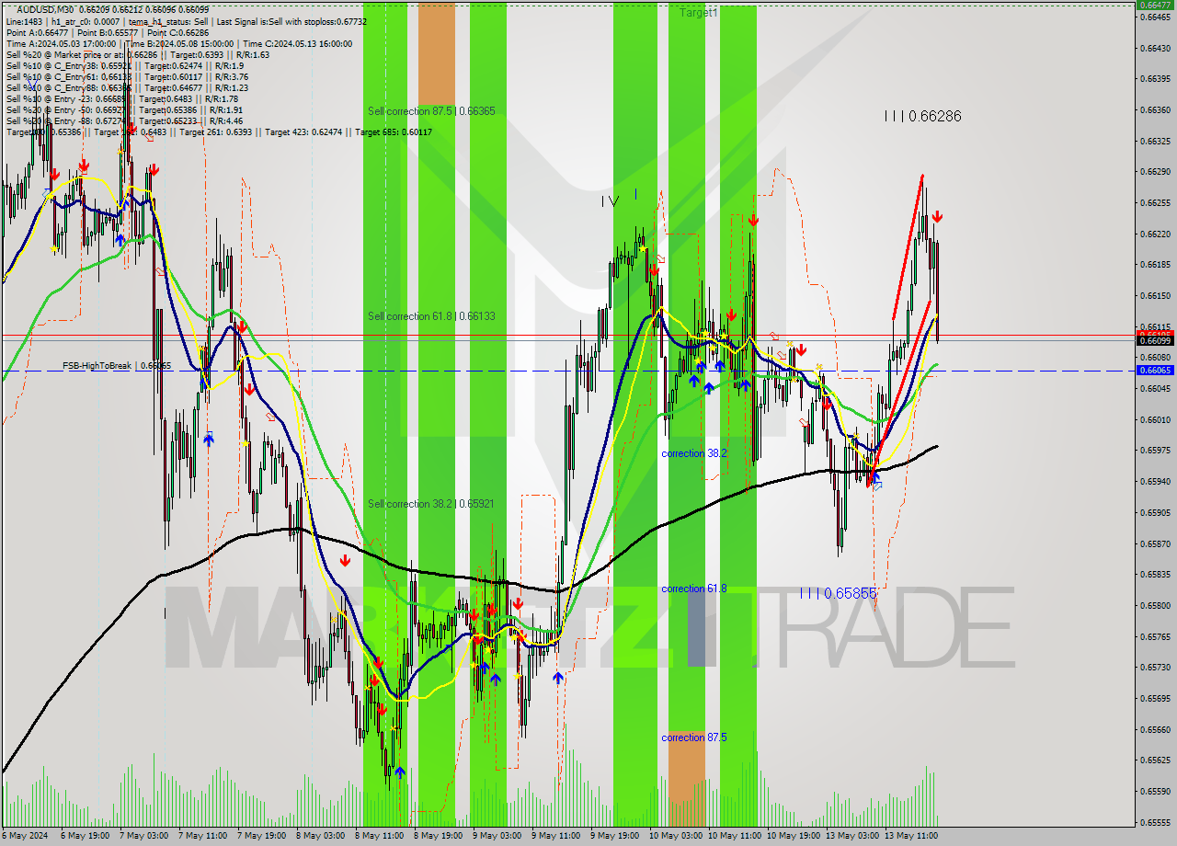Screen dimensions: 1177x846
Task: Click the 'Time A:2024.05.03 17:00:00' info line
Action: pyautogui.click(x=179, y=43)
